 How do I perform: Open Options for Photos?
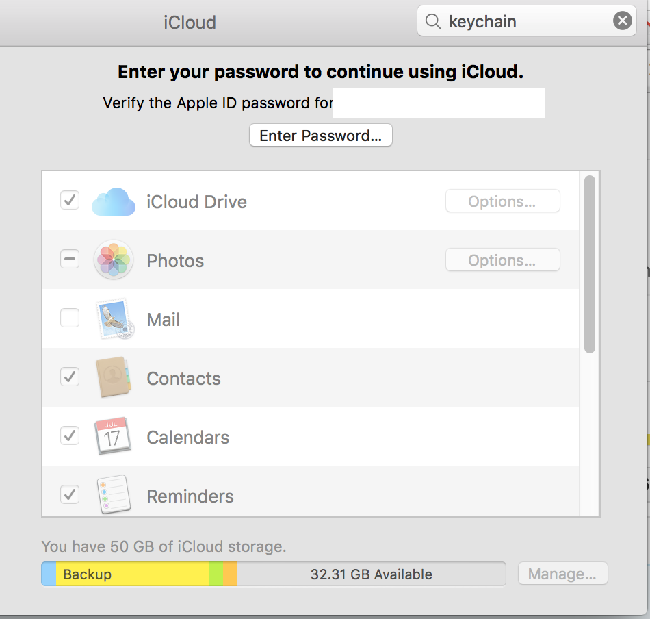pyautogui.click(x=502, y=260)
